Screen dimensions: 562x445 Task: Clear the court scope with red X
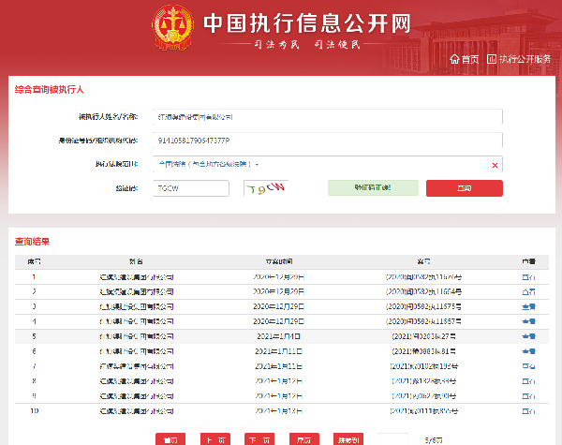pyautogui.click(x=495, y=165)
